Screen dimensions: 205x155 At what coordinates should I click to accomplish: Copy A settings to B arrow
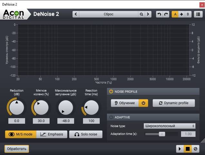click(181, 14)
